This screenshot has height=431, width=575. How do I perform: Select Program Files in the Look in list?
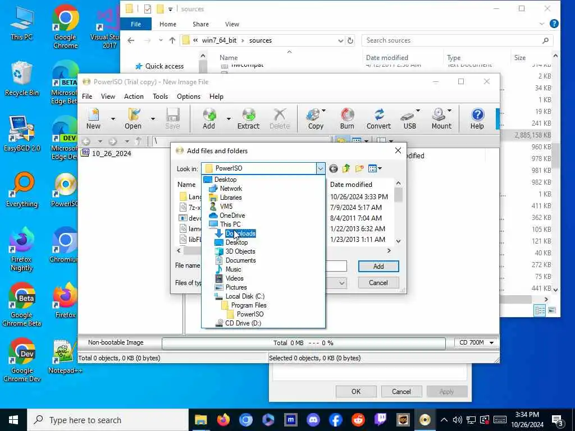click(249, 305)
